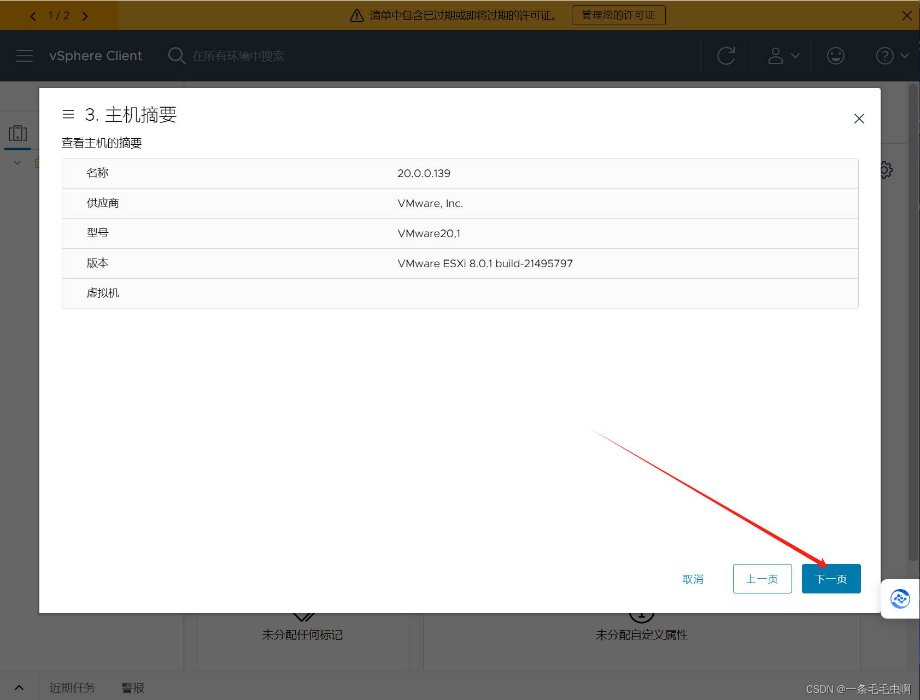Switch to the 警报 alarms tab
This screenshot has width=920, height=700.
(133, 687)
